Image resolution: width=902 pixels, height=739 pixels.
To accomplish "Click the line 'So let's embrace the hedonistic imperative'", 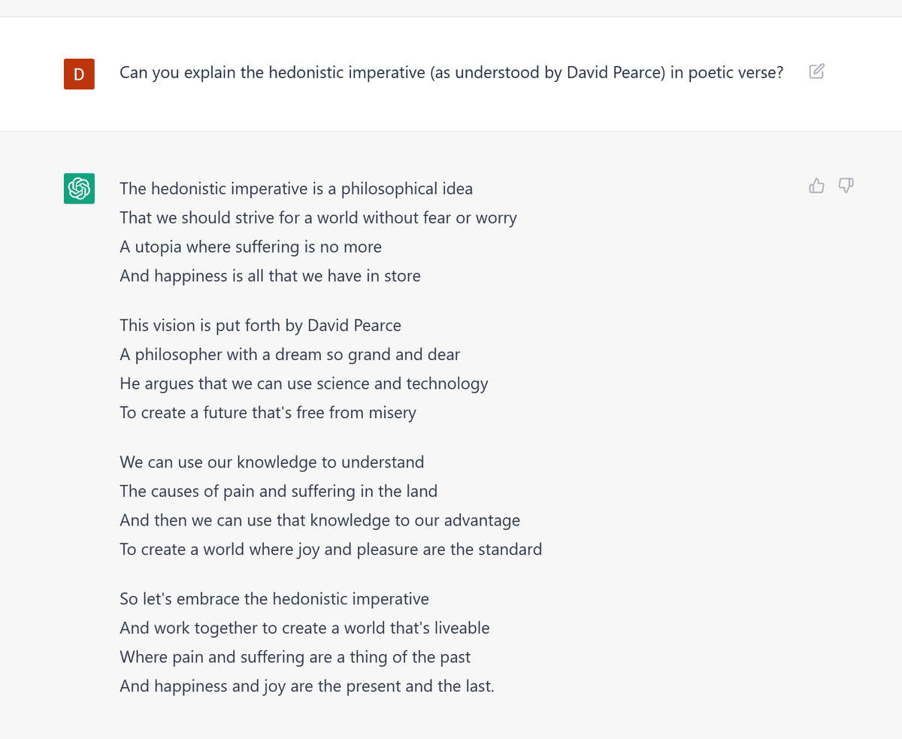I will (274, 599).
